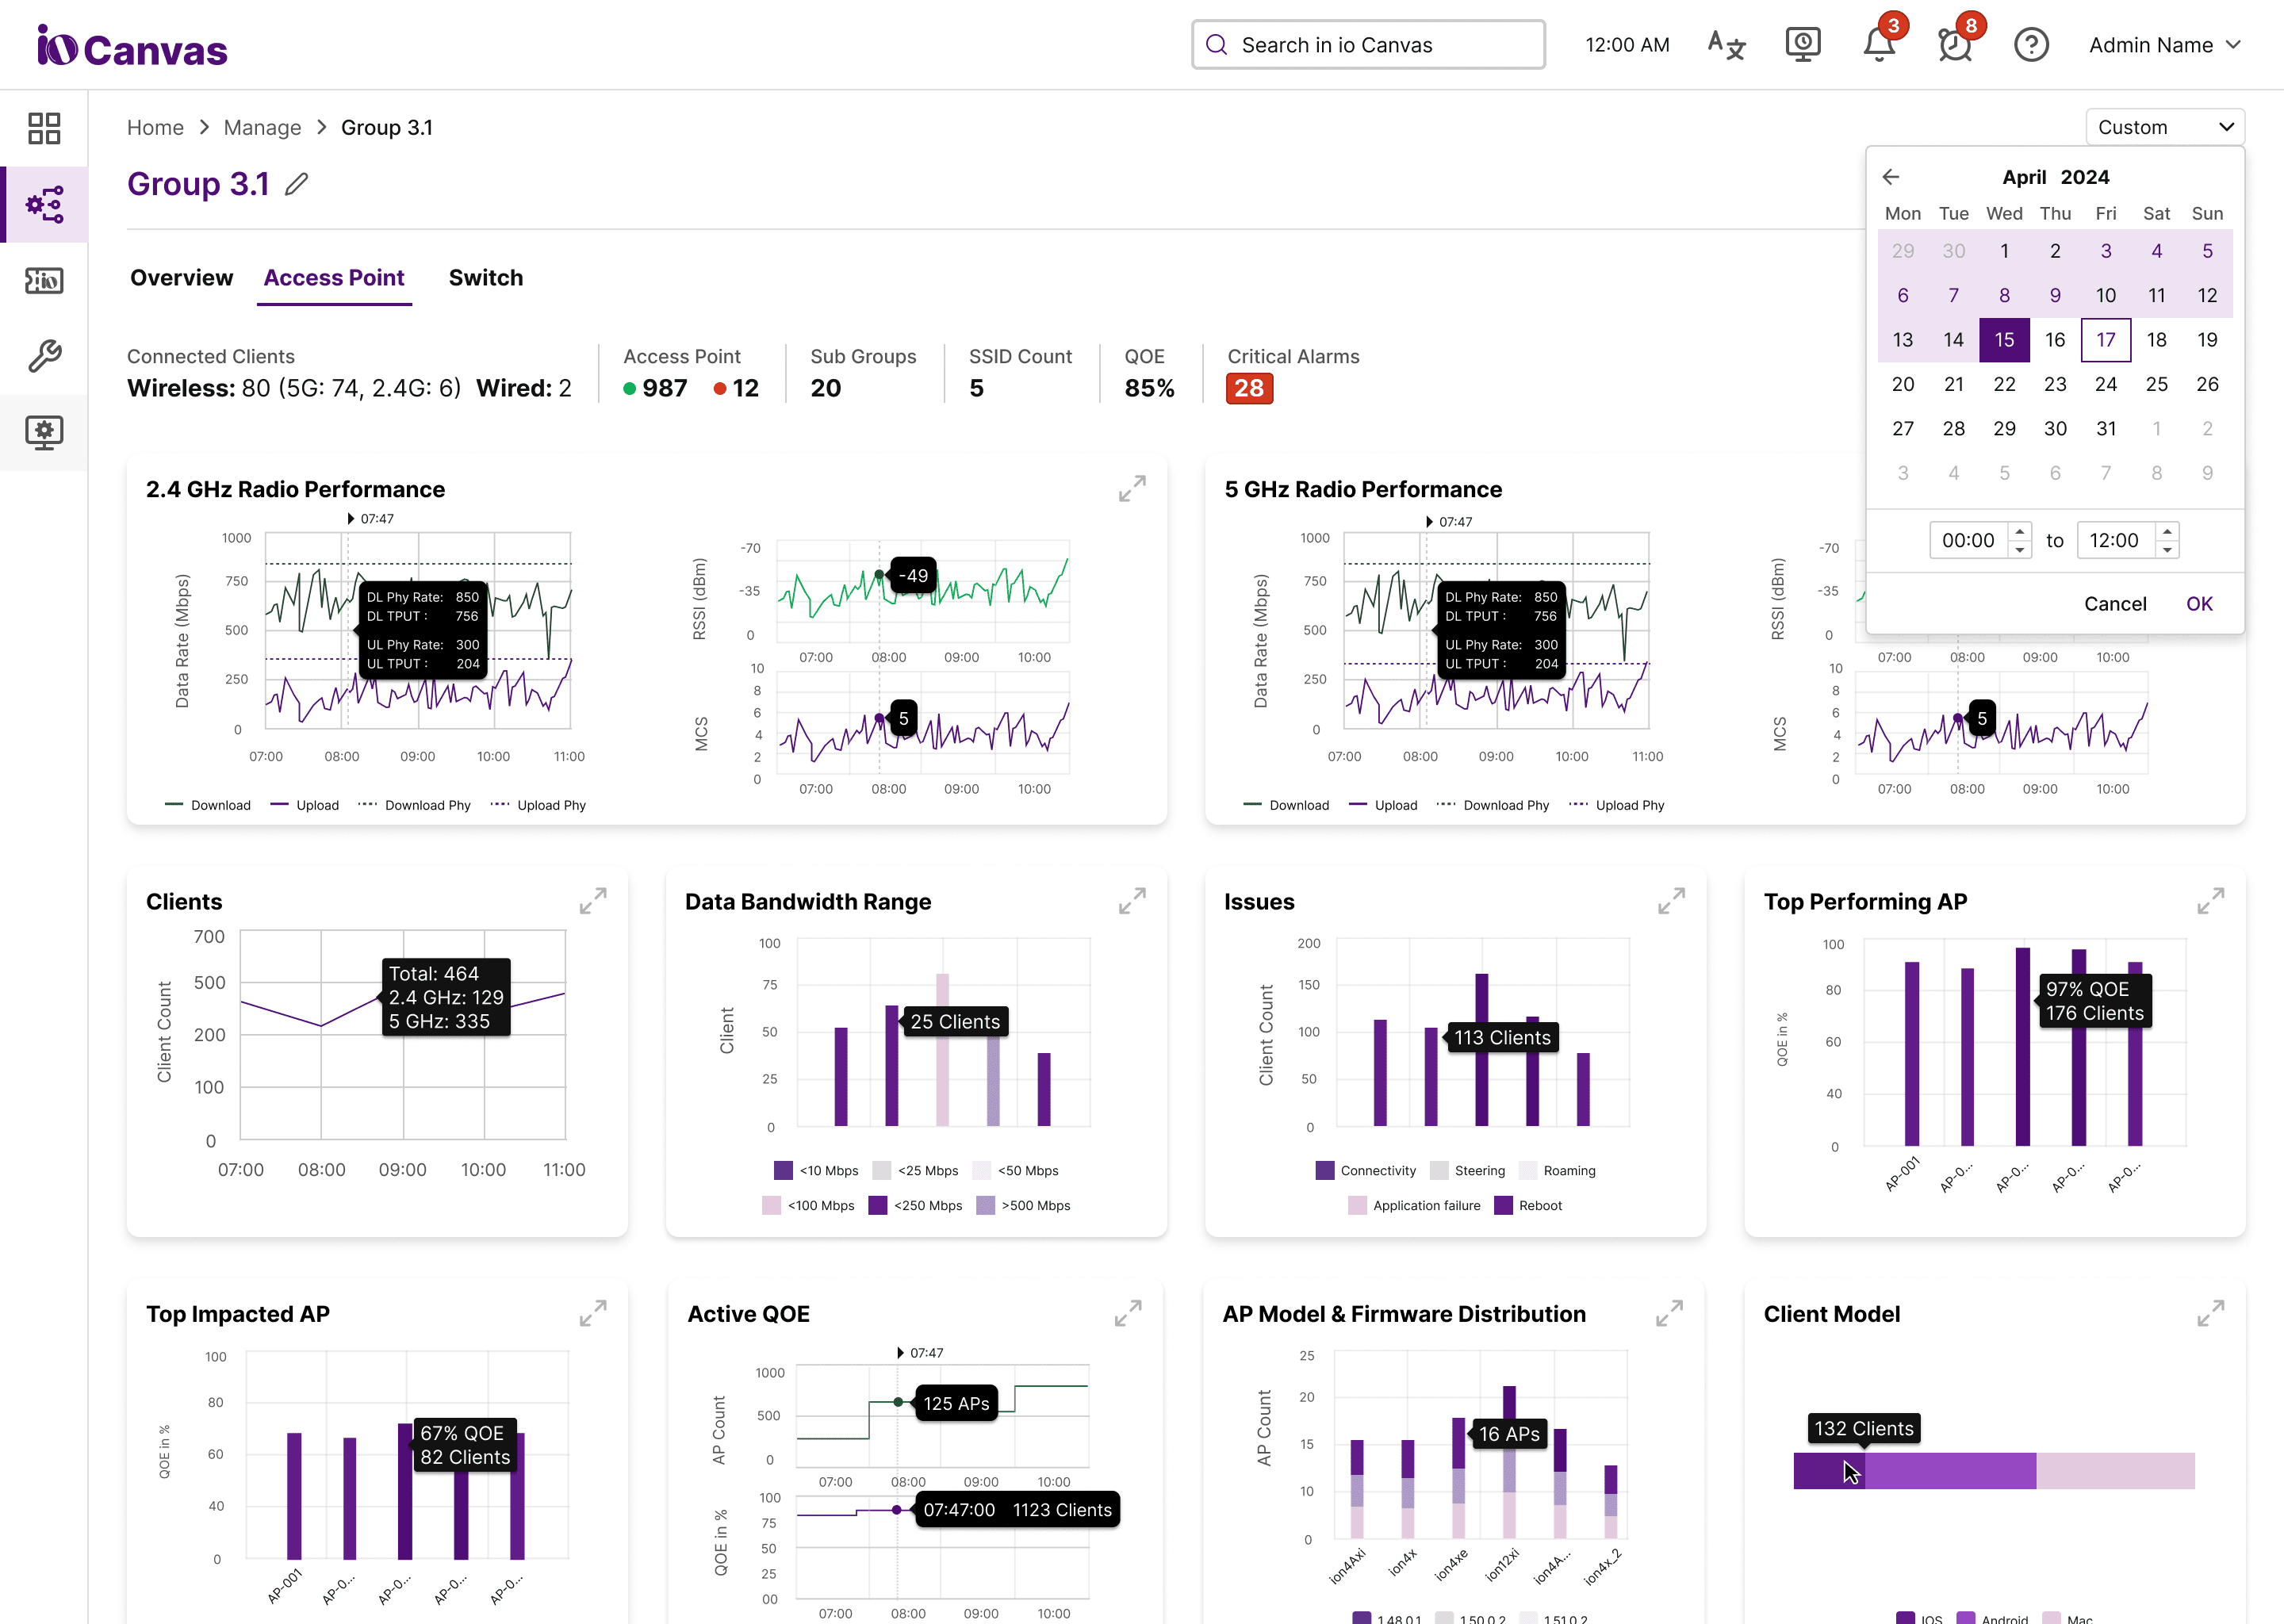Viewport: 2284px width, 1624px height.
Task: Expand the Clients chart card
Action: pyautogui.click(x=593, y=901)
